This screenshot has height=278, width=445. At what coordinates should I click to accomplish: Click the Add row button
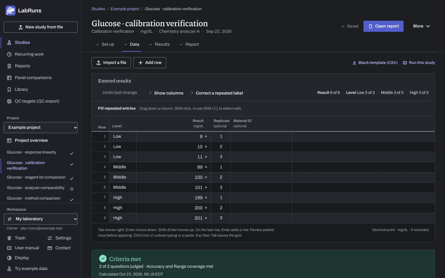point(150,63)
